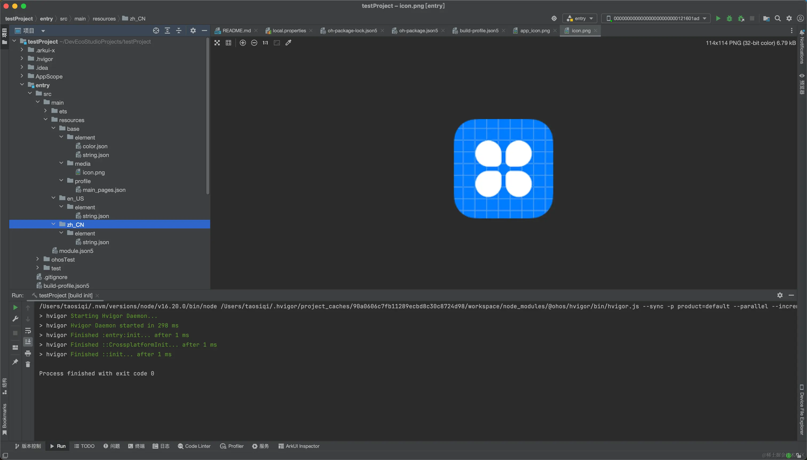Viewport: 807px width, 460px height.
Task: Open the Notifications side panel
Action: point(802,47)
